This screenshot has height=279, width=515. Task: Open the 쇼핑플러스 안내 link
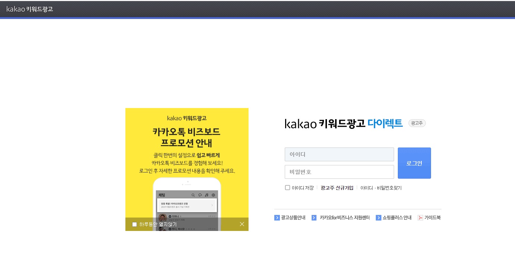coord(397,218)
